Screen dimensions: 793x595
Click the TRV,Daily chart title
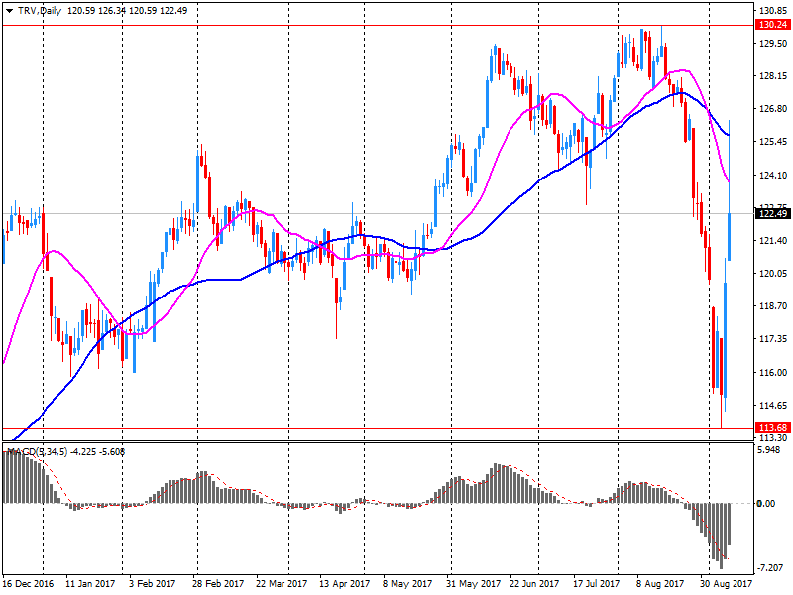click(39, 11)
